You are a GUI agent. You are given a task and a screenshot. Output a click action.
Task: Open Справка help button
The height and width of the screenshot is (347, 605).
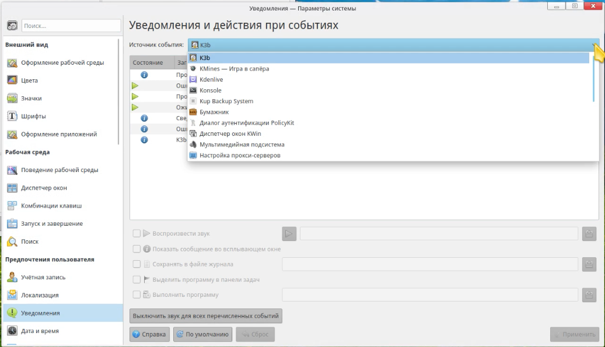coord(149,334)
